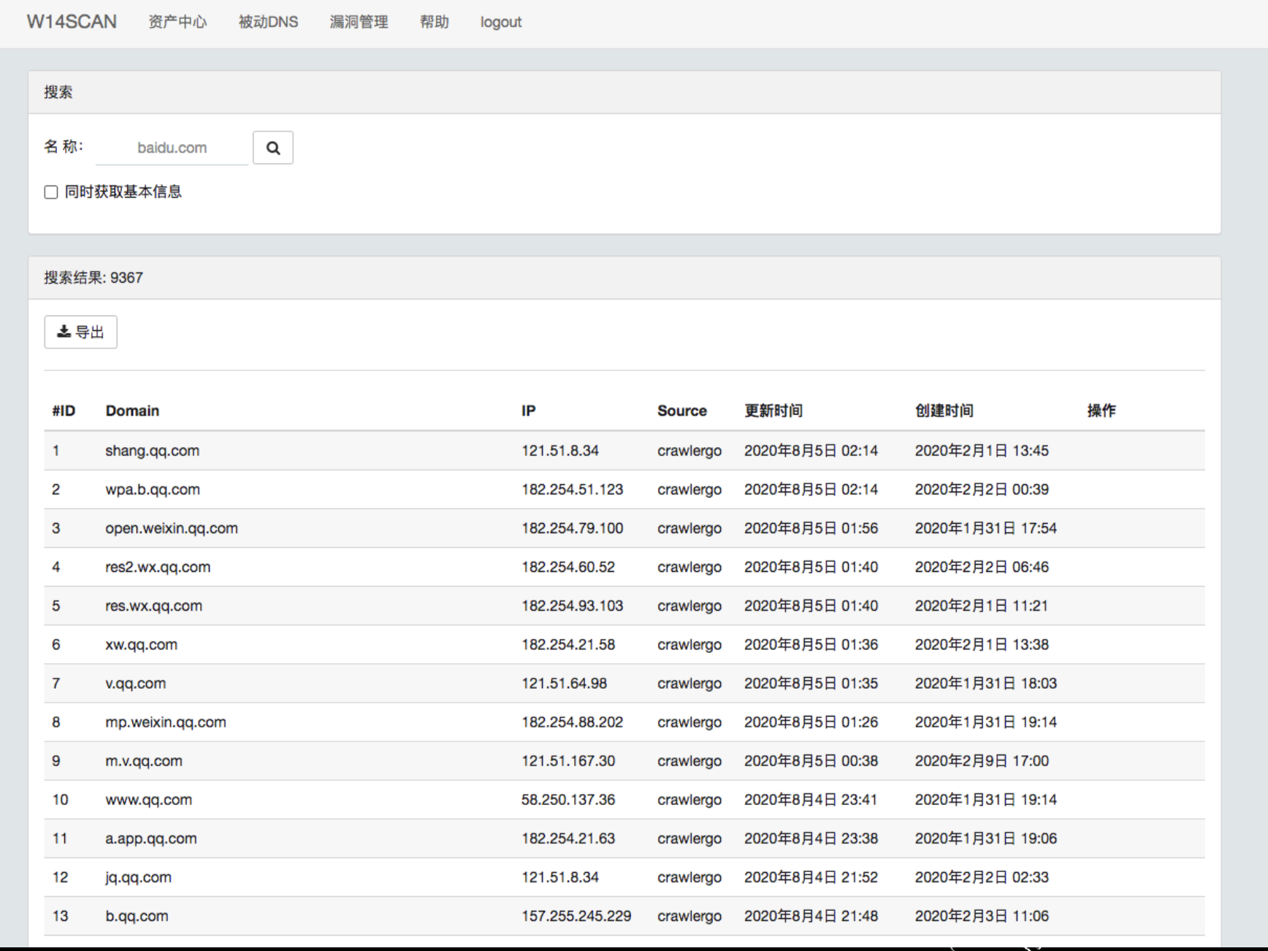Click the 名称 field label
The width and height of the screenshot is (1268, 951).
pos(64,146)
